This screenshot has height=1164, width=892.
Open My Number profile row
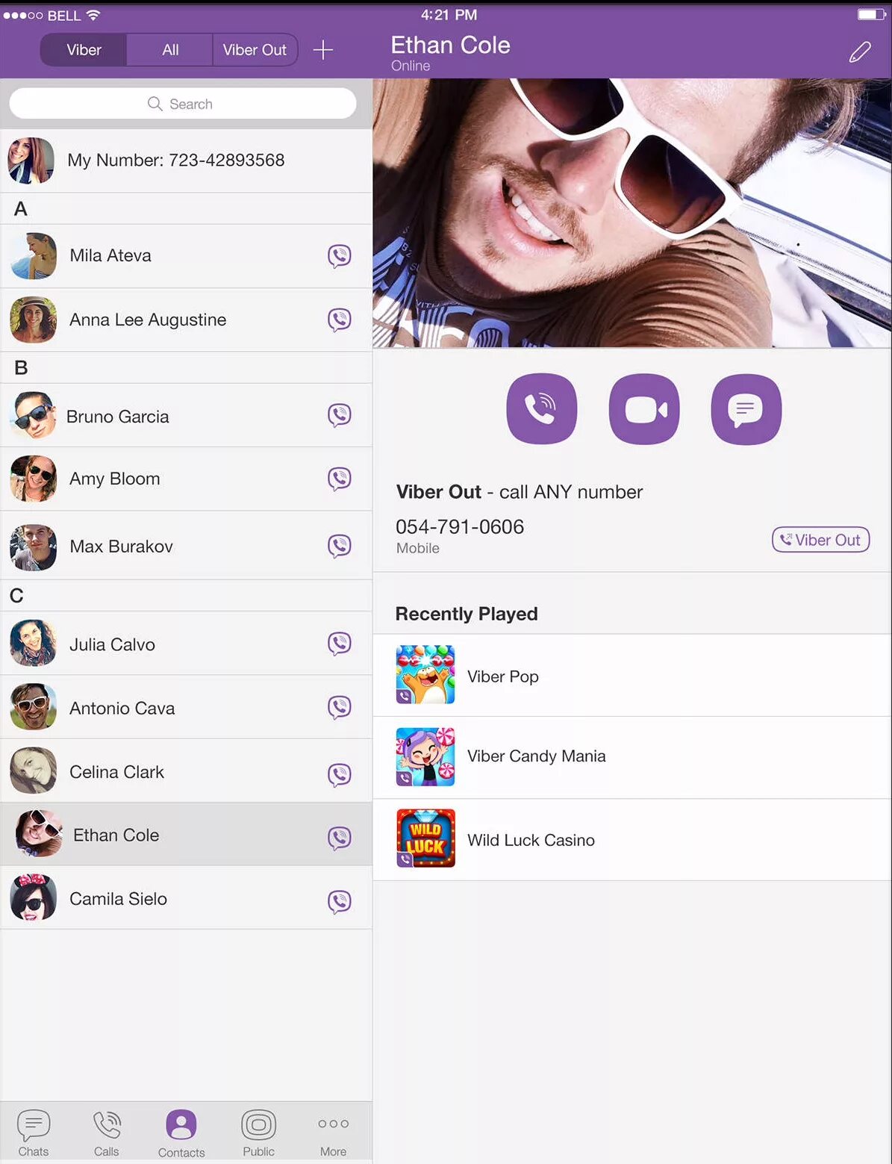[187, 161]
